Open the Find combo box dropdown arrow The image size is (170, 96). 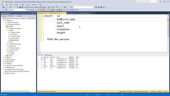pos(93,7)
